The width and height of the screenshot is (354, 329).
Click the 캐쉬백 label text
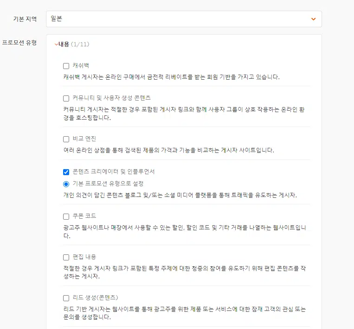81,66
